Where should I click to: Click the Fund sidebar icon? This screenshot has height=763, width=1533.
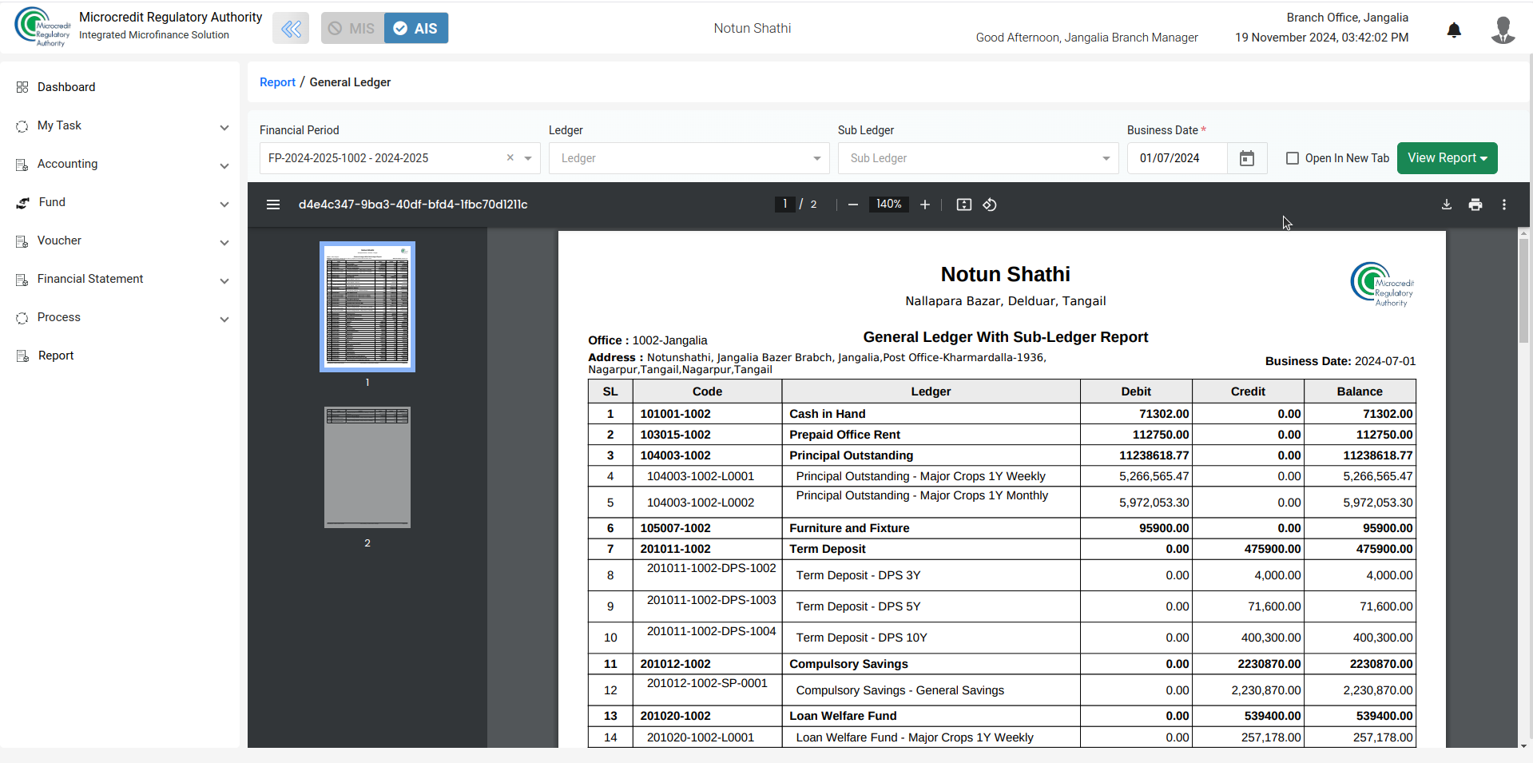[x=23, y=203]
